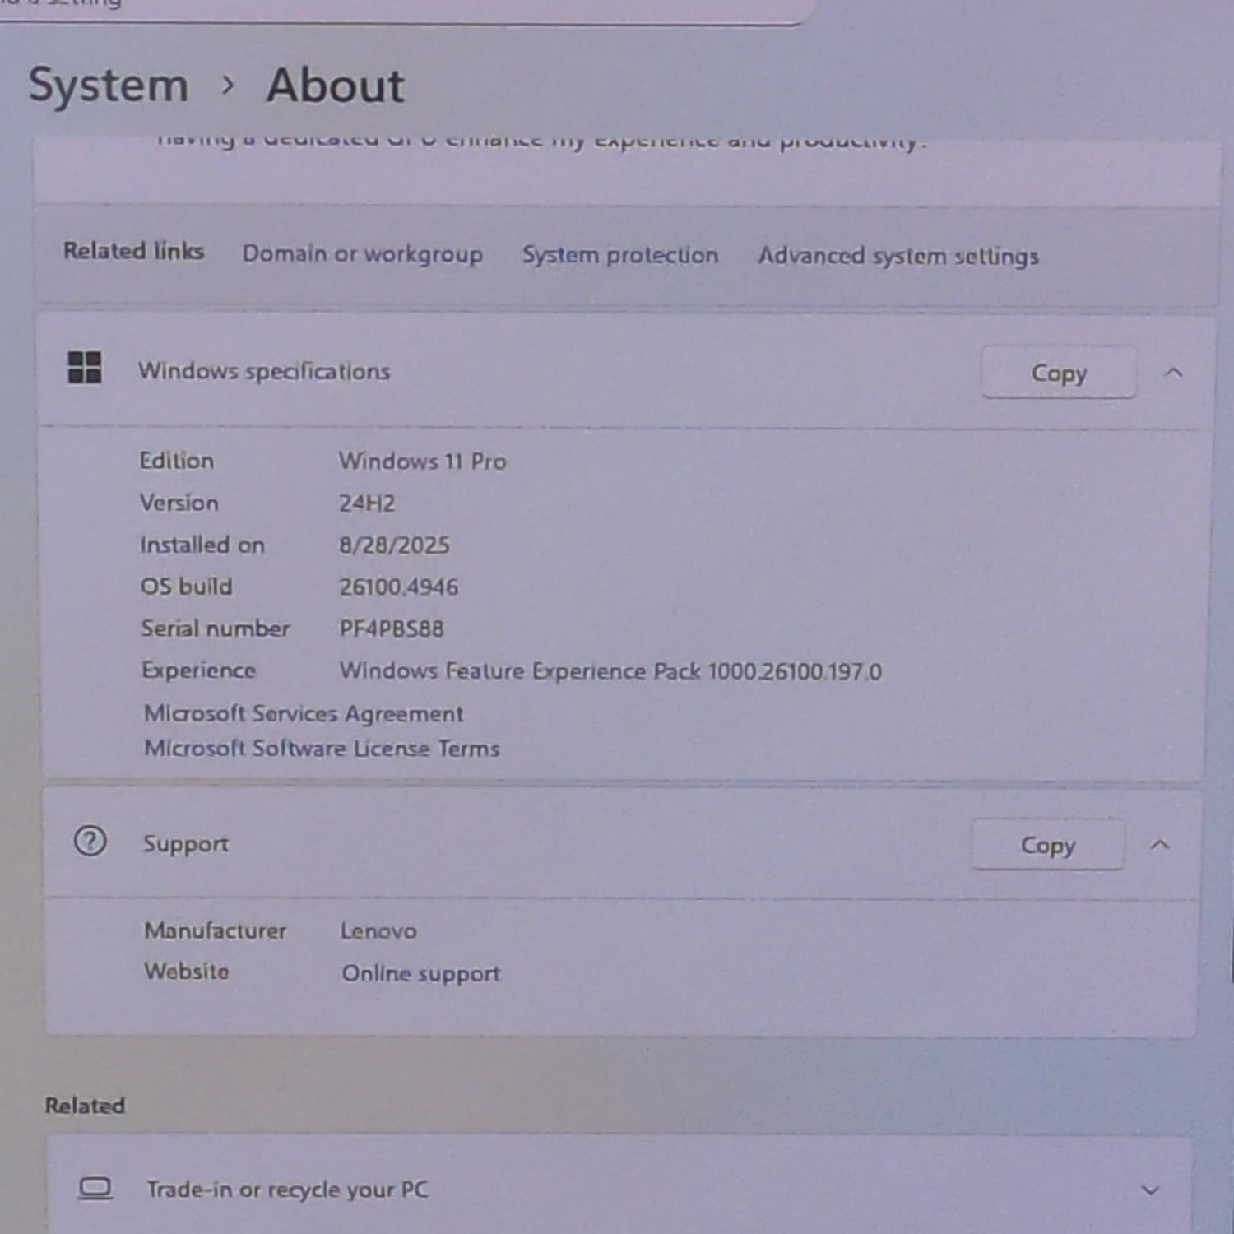This screenshot has height=1234, width=1234.
Task: Click the question mark Support icon
Action: 90,842
